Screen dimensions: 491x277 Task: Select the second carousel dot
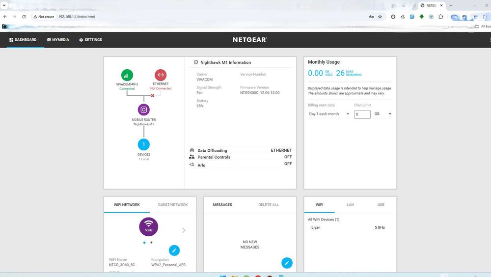152,243
